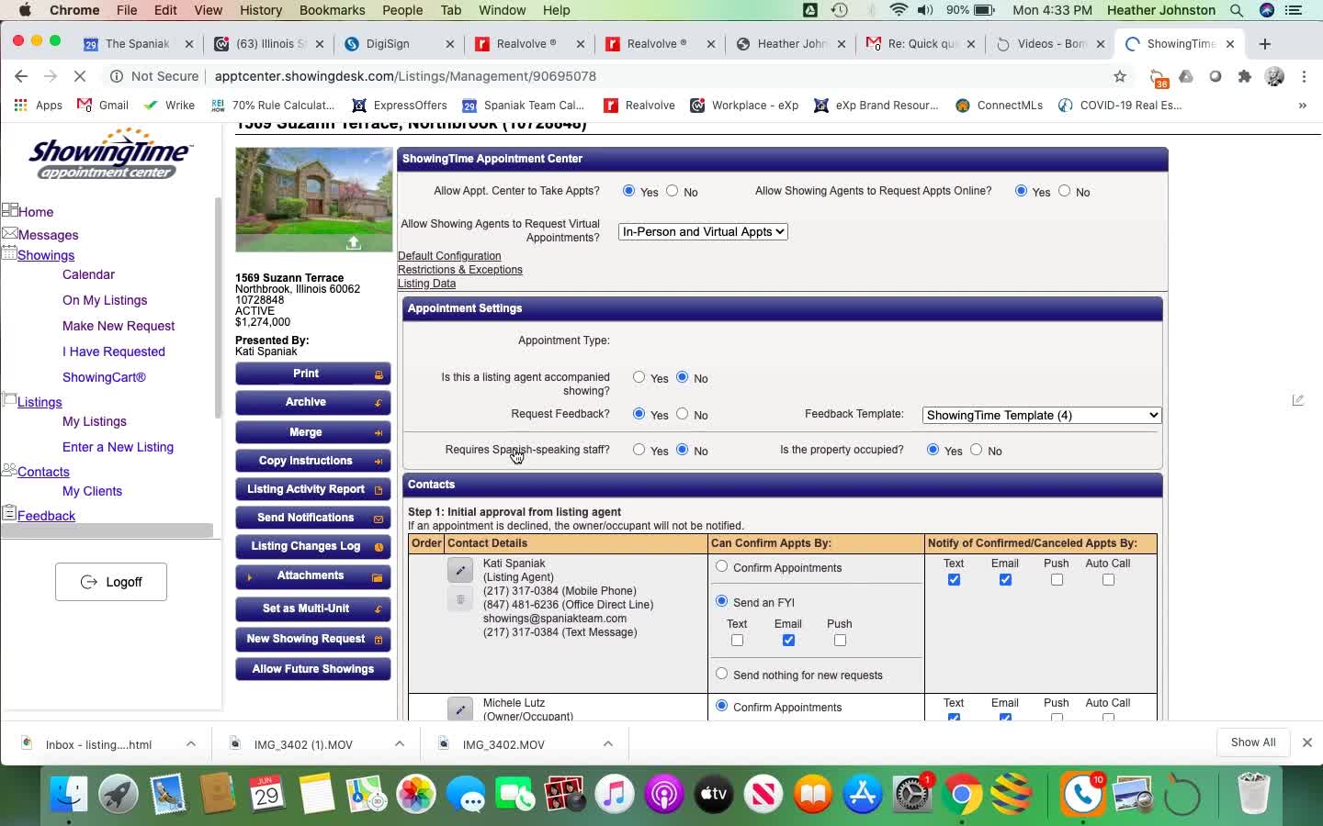The width and height of the screenshot is (1323, 826).
Task: Open the Feedback Template dropdown
Action: pos(1042,415)
